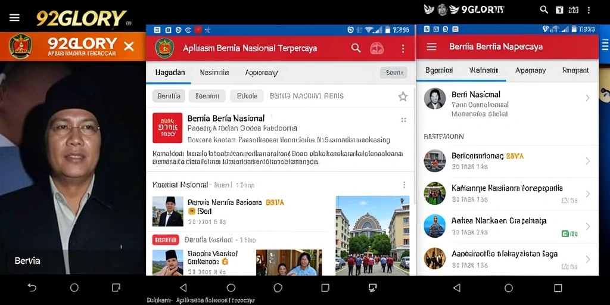Open menu on the far-right blue edge
Viewport: 610px width, 305px height.
click(x=605, y=45)
